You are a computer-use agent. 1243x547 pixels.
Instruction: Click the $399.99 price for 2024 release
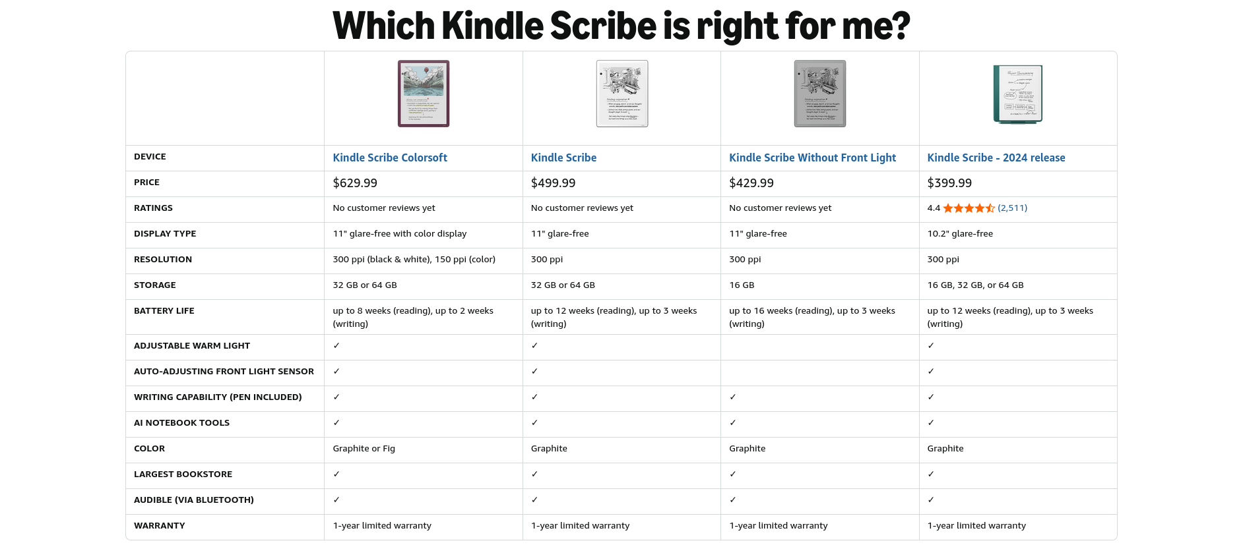(x=950, y=183)
